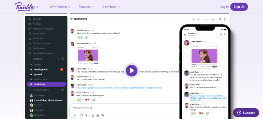Open pinned messages via the pin icon
Image resolution: width=263 pixels, height=119 pixels.
point(220,19)
